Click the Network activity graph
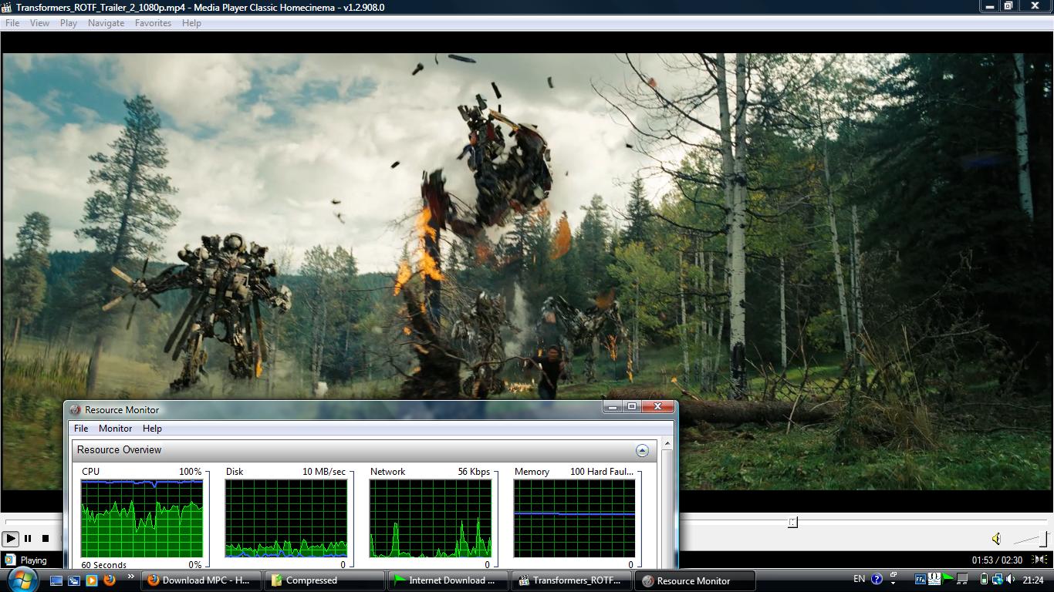Viewport: 1054px width, 592px height. pyautogui.click(x=431, y=518)
